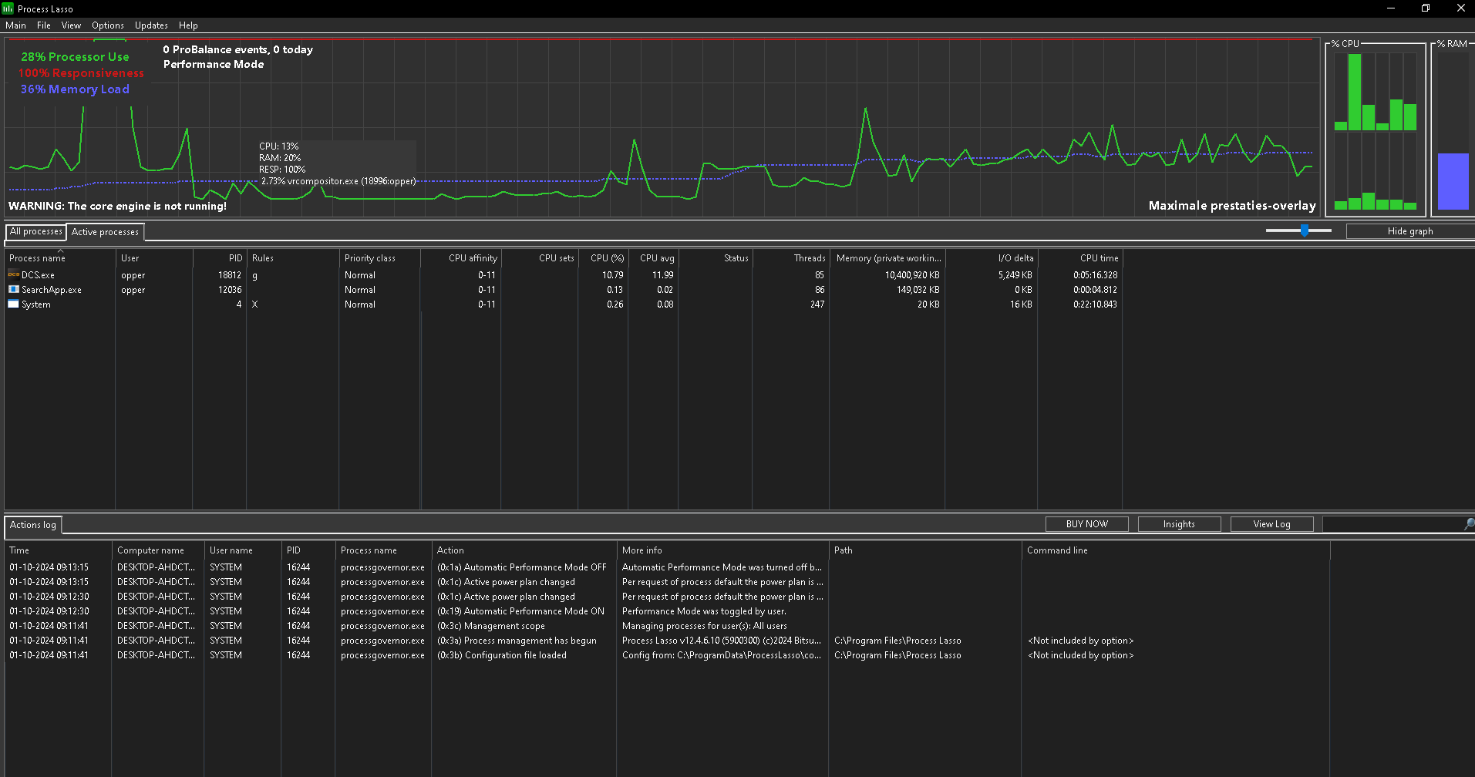Sort by CPU time column header
This screenshot has width=1475, height=777.
[x=1080, y=258]
